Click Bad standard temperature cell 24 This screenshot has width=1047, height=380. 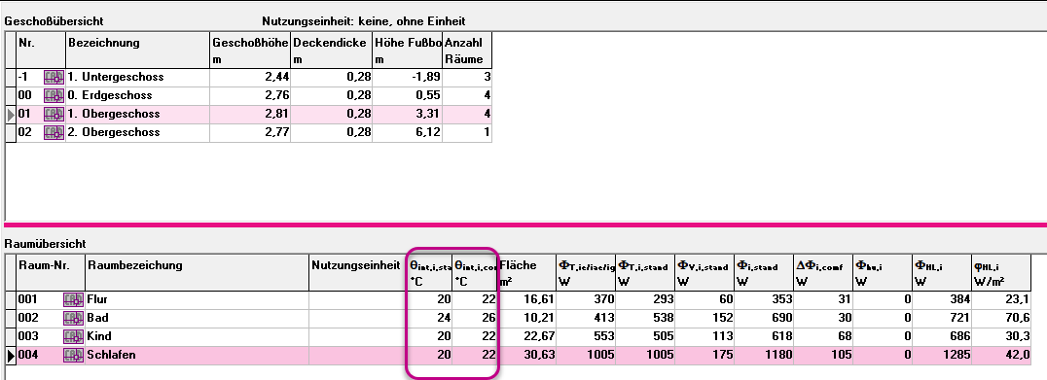point(430,318)
